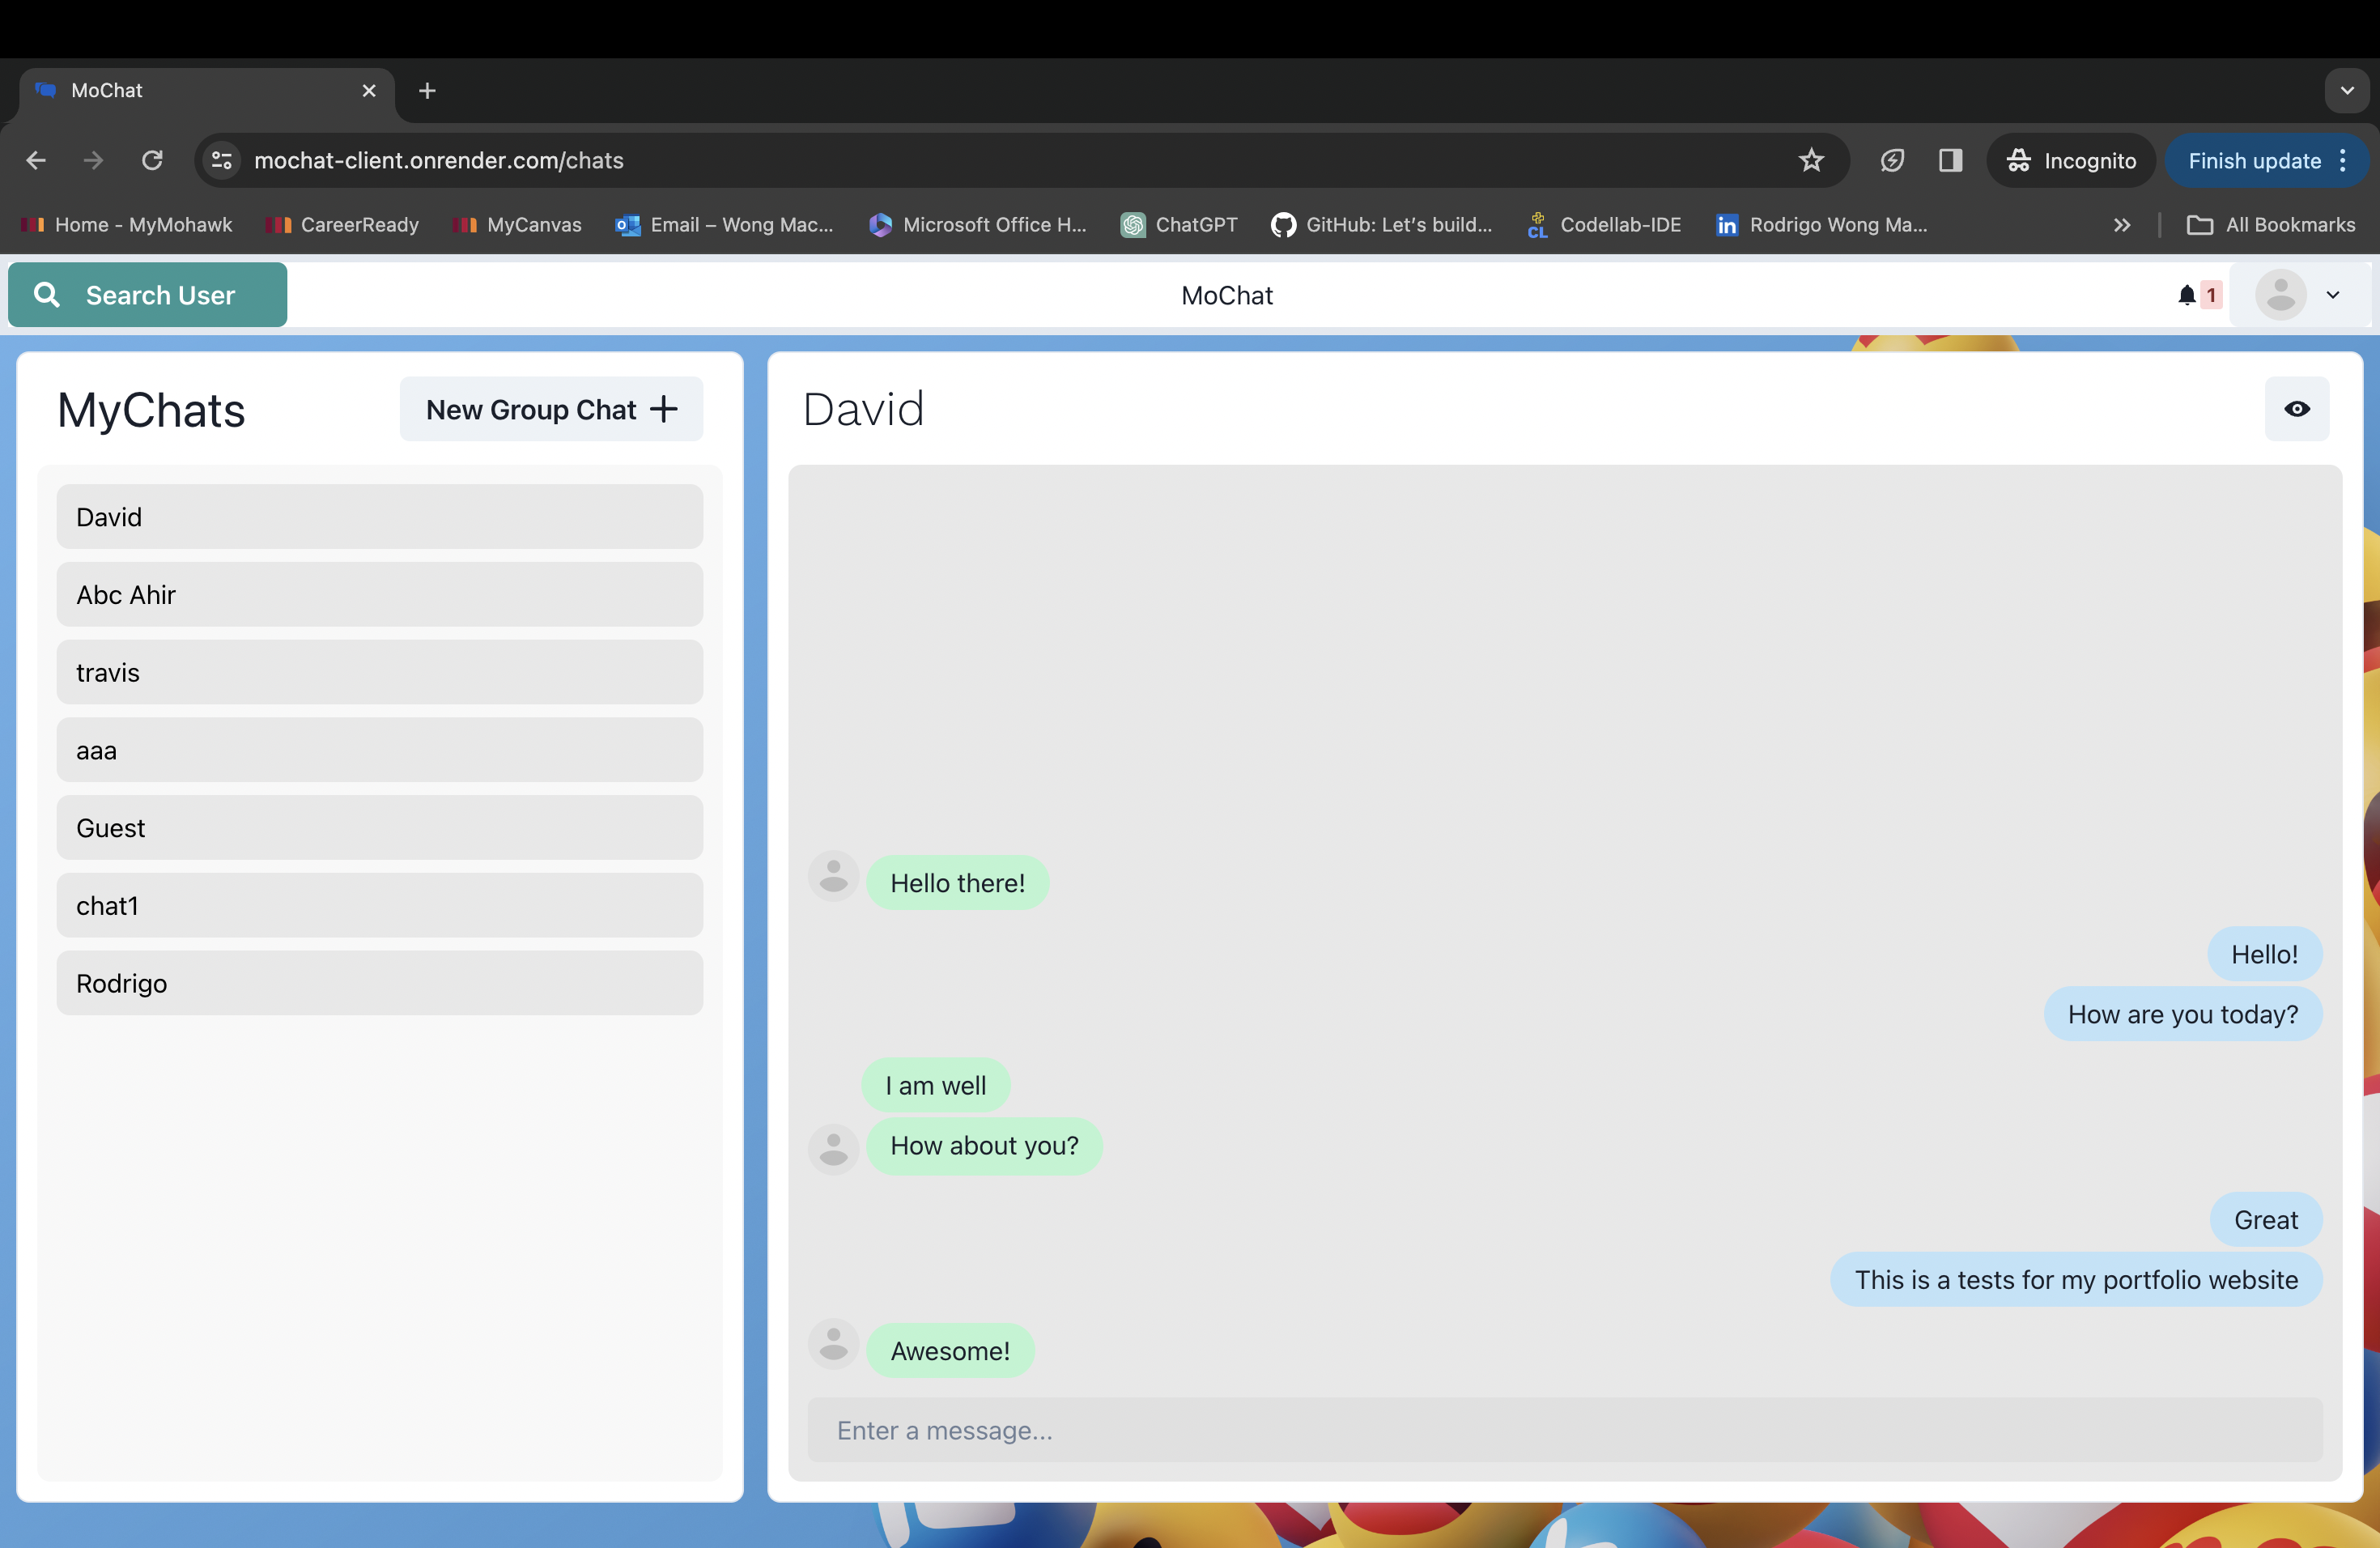Click the site information icon in address bar
Image resolution: width=2380 pixels, height=1548 pixels.
[222, 160]
